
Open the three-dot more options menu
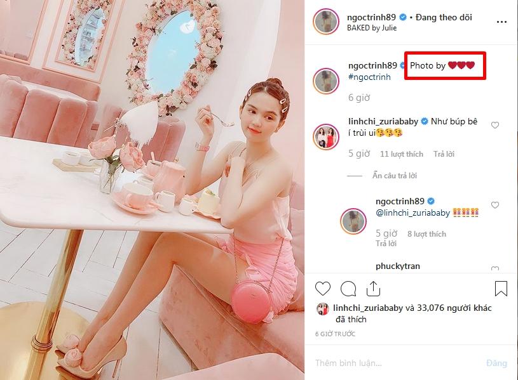[501, 22]
